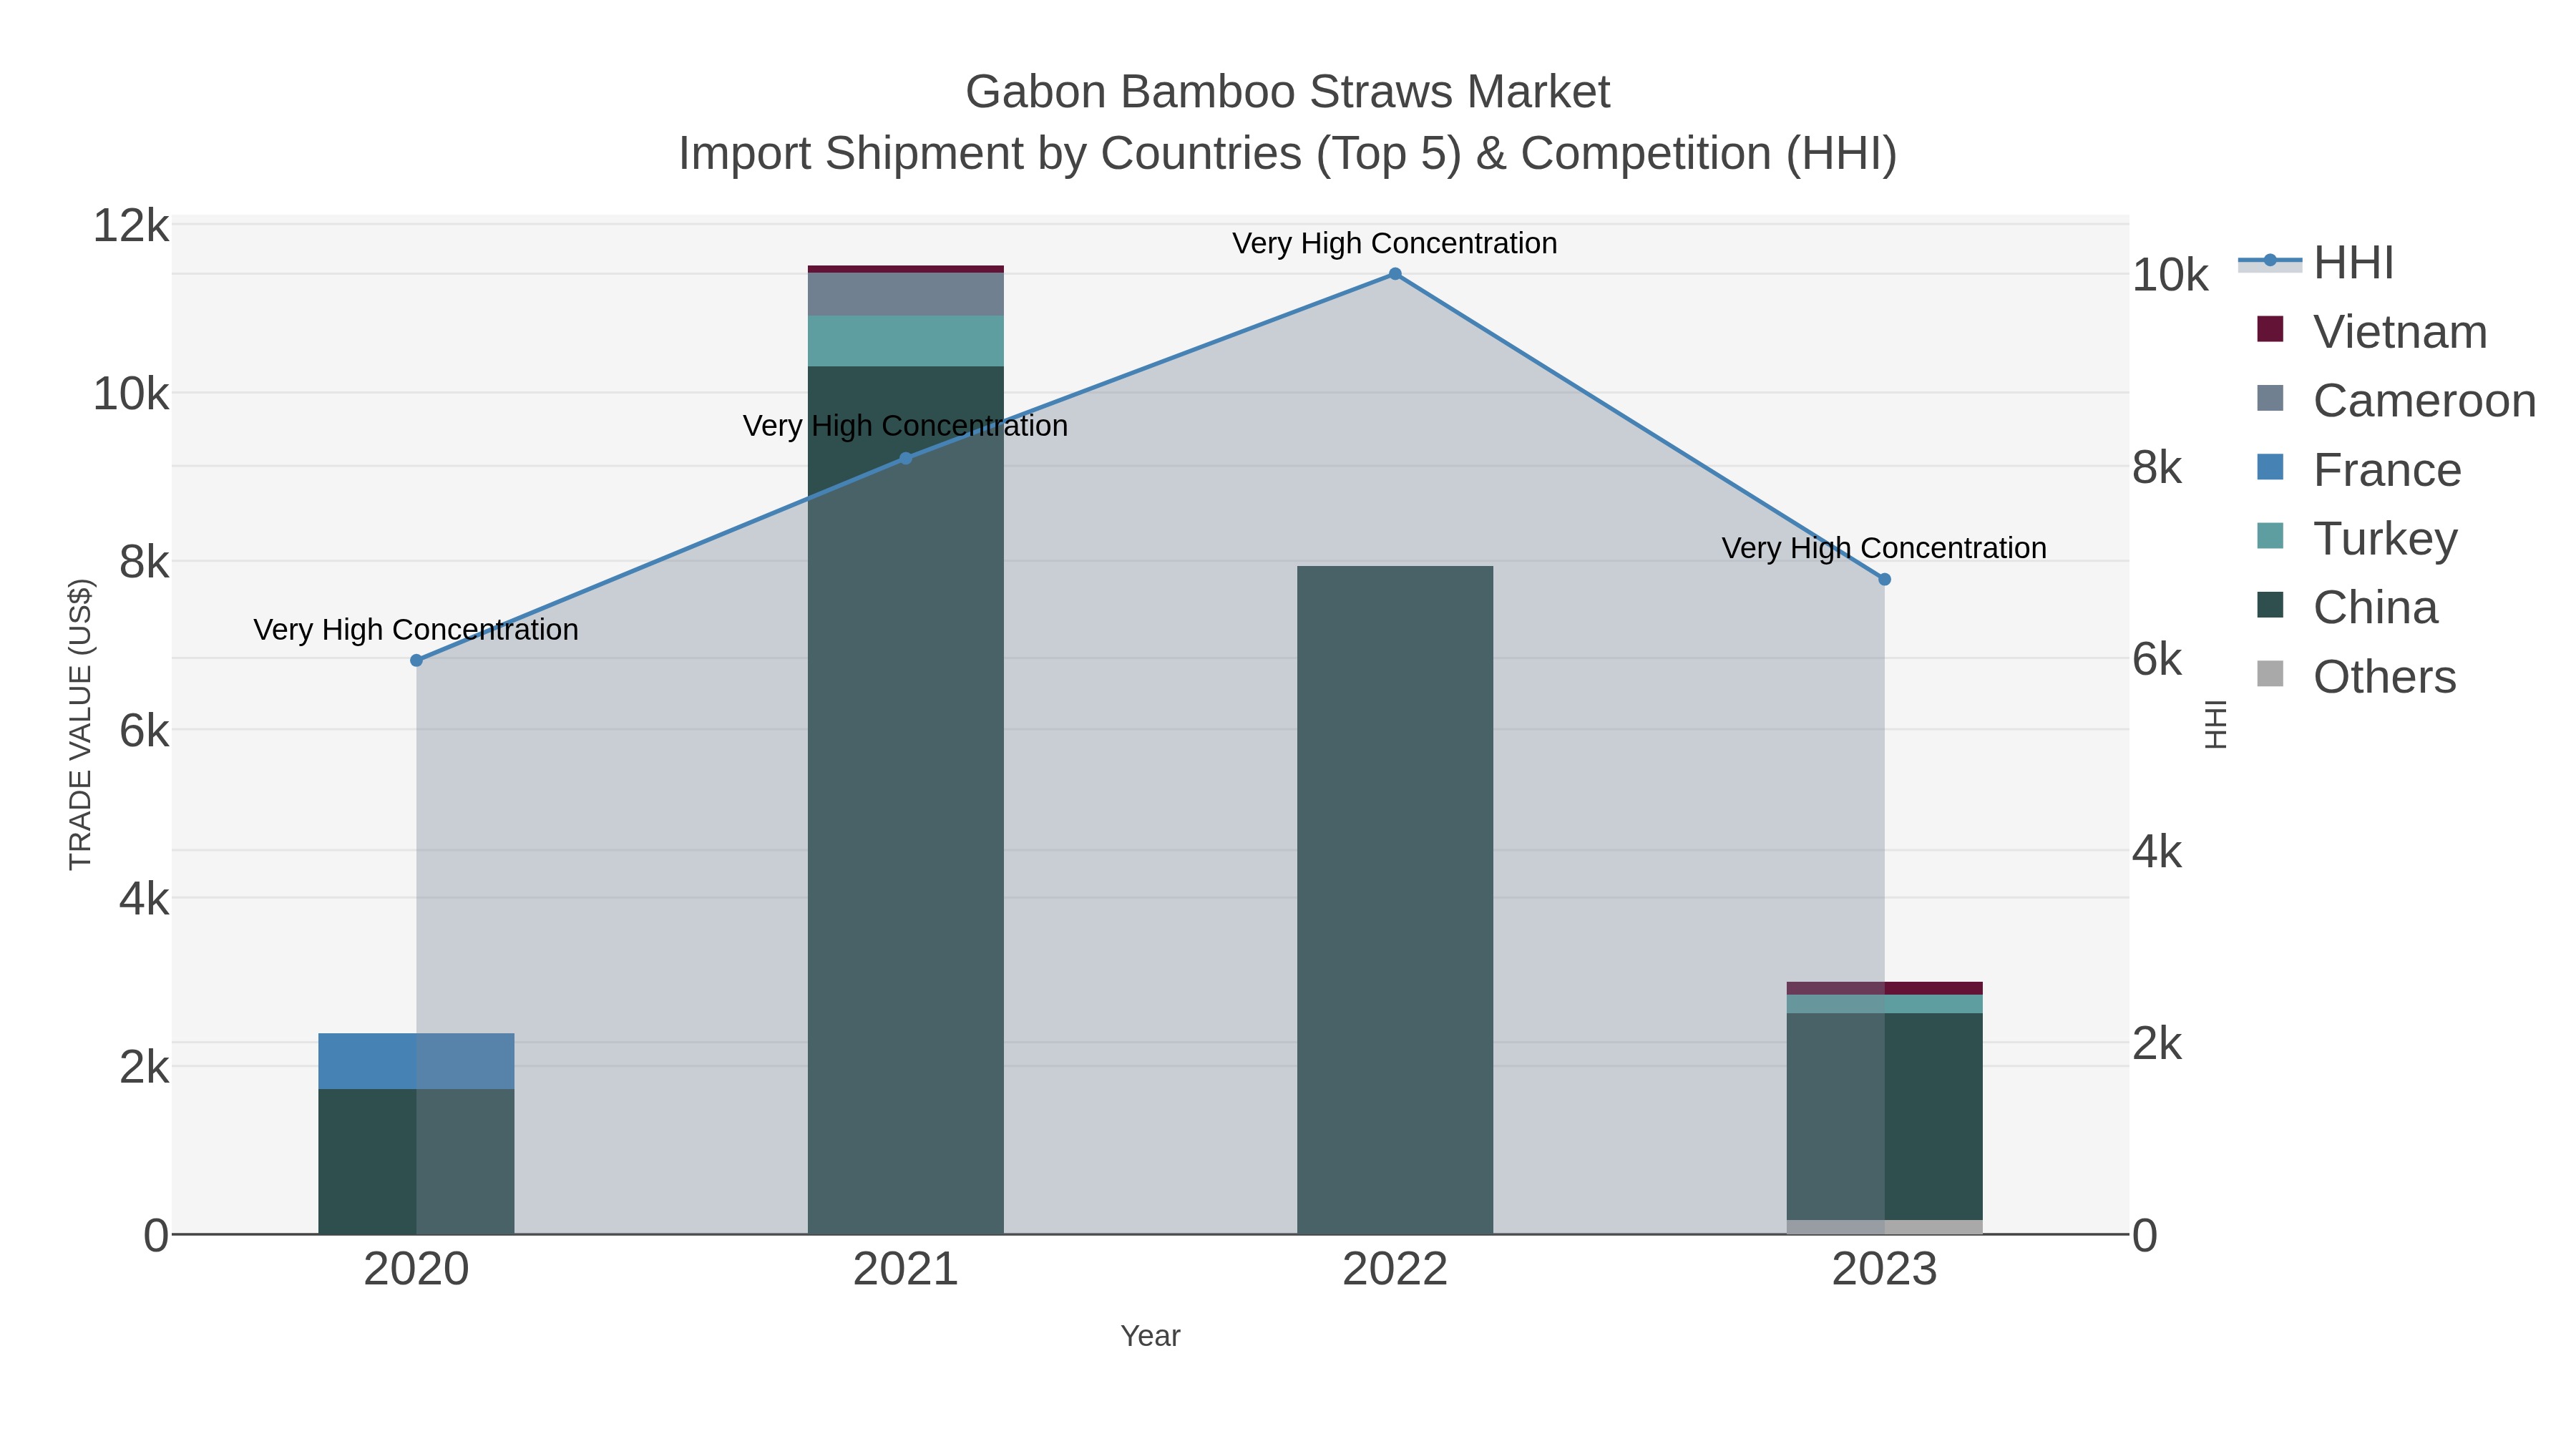The image size is (2576, 1449).
Task: Click the 12k left axis tick label
Action: pyautogui.click(x=131, y=225)
